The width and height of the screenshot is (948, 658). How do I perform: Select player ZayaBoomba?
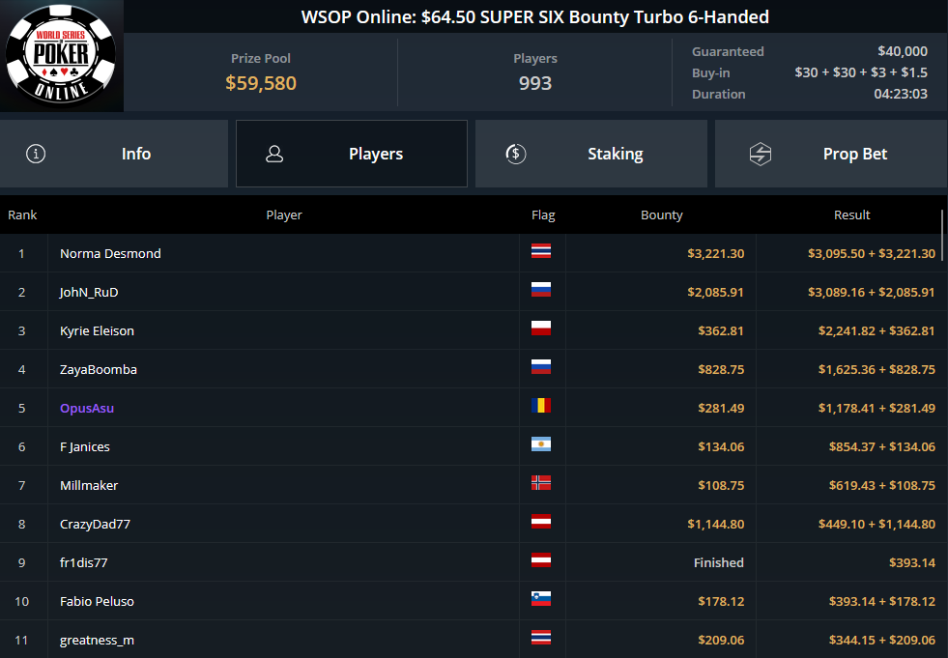tap(99, 369)
